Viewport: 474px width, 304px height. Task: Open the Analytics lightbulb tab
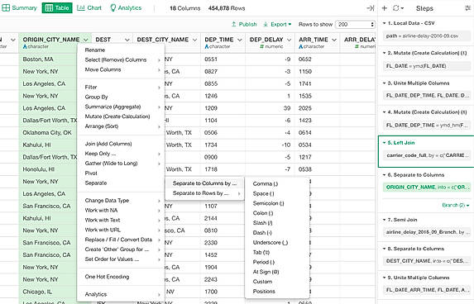pyautogui.click(x=126, y=8)
